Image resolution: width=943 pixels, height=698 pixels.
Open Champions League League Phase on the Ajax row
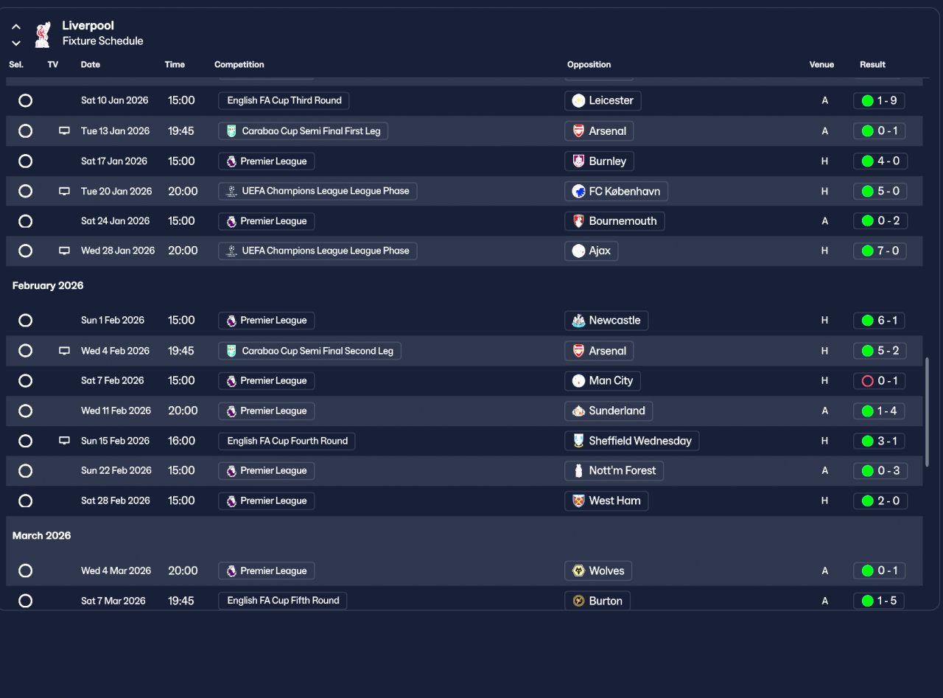(318, 251)
